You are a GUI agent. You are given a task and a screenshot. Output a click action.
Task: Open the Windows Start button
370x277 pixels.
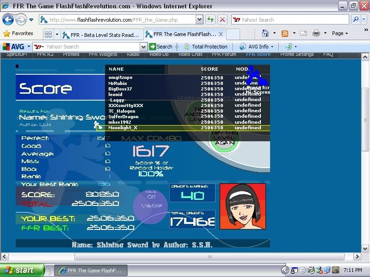pos(21,270)
